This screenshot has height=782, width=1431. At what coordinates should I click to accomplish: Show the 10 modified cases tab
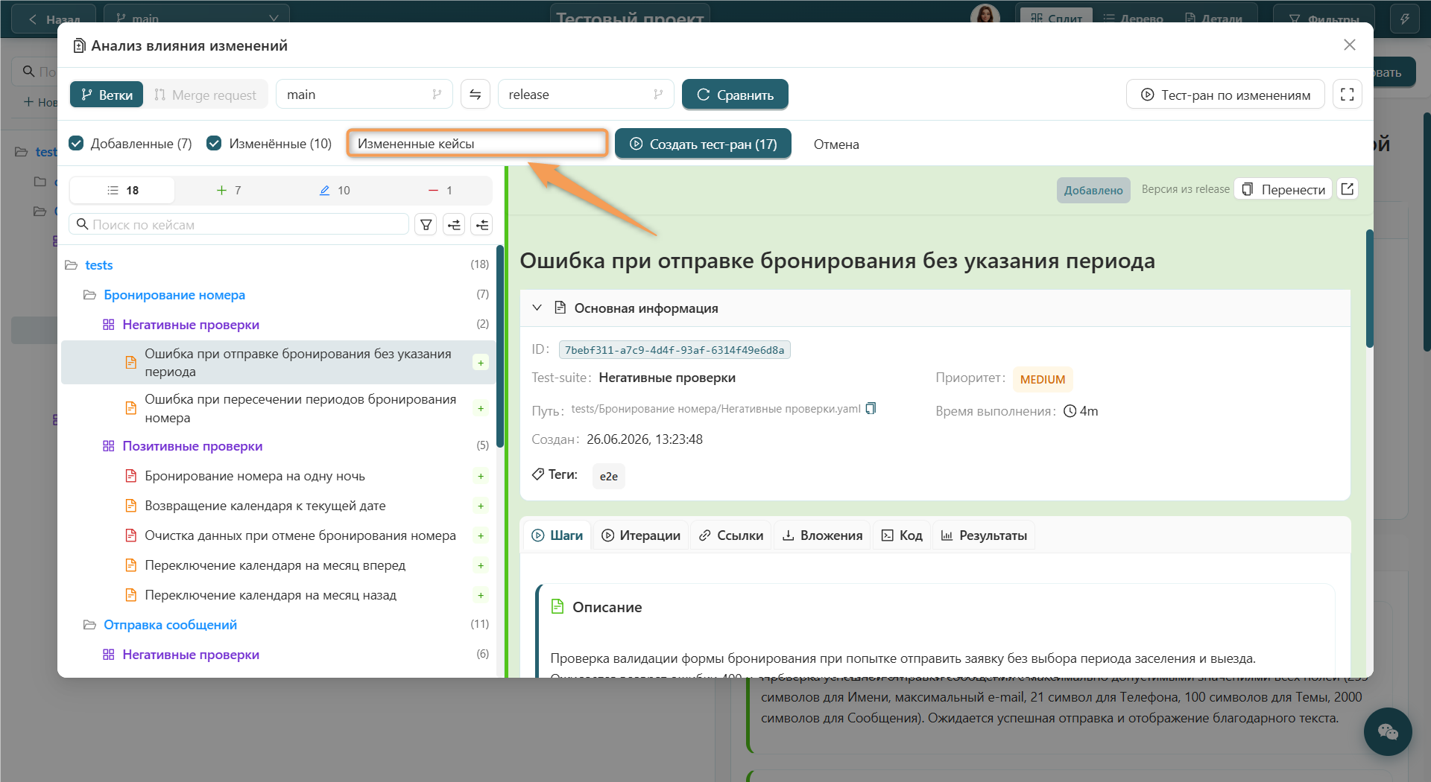click(334, 190)
